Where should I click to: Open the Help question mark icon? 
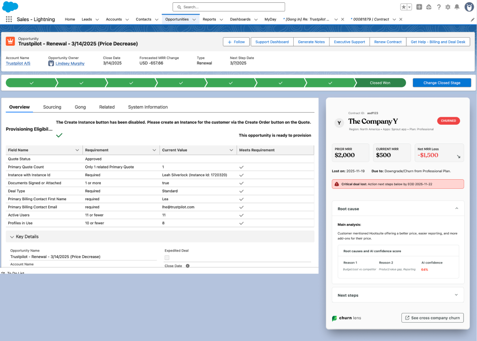point(439,7)
